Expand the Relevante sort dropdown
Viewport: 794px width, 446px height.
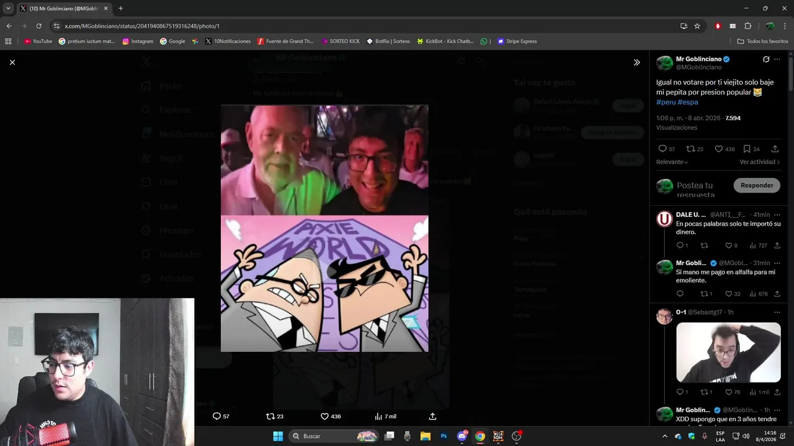tap(672, 162)
